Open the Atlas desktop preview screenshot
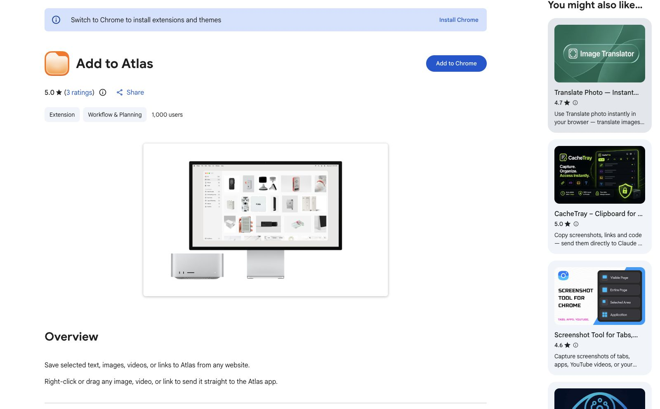Image resolution: width=660 pixels, height=409 pixels. pyautogui.click(x=266, y=220)
